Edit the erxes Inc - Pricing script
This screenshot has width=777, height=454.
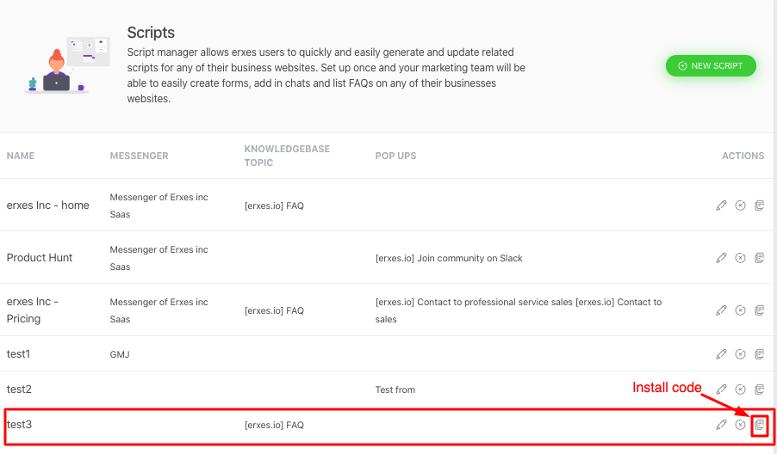pyautogui.click(x=722, y=310)
